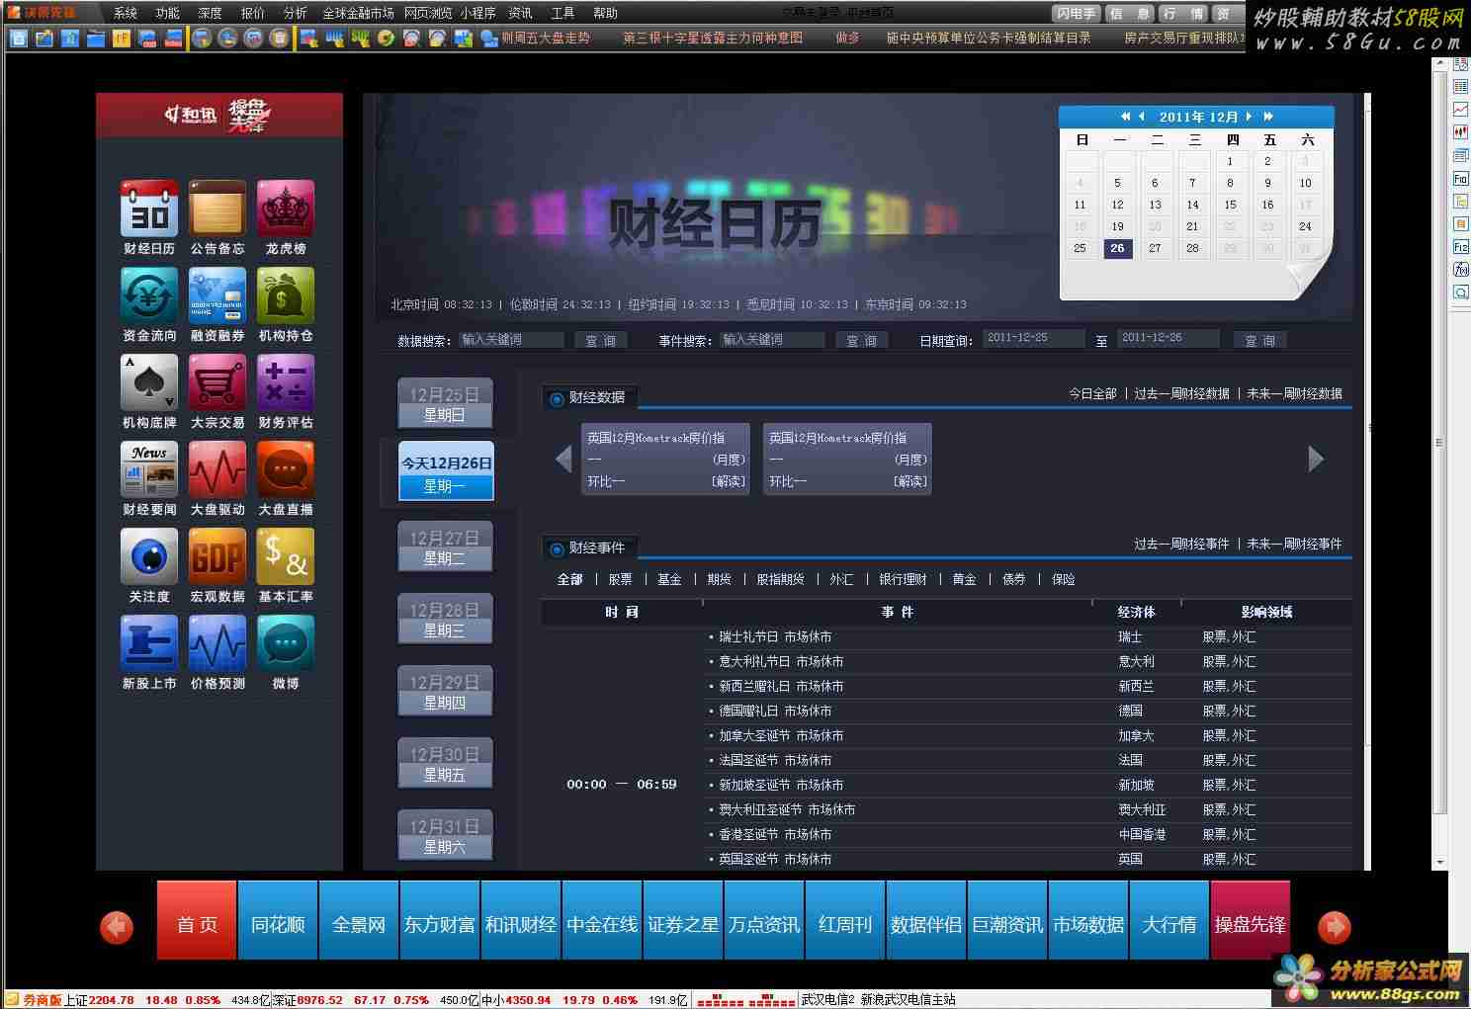Open the 价格预测 wave chart icon
This screenshot has width=1471, height=1009.
[217, 643]
